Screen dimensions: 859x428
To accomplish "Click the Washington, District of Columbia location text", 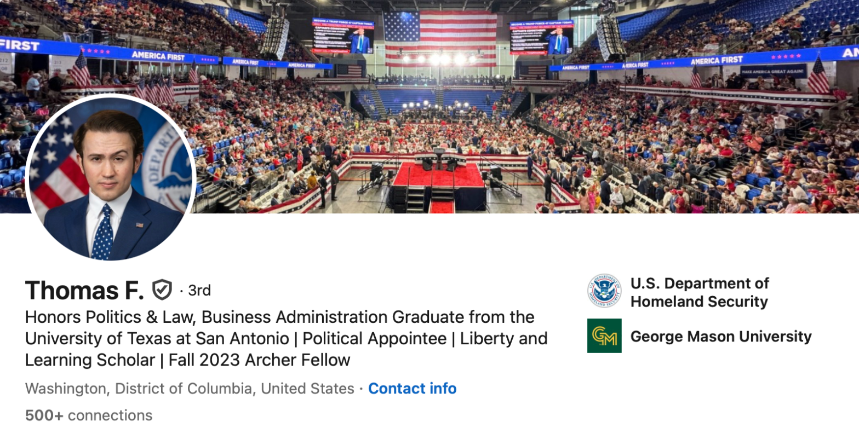I will click(x=190, y=389).
